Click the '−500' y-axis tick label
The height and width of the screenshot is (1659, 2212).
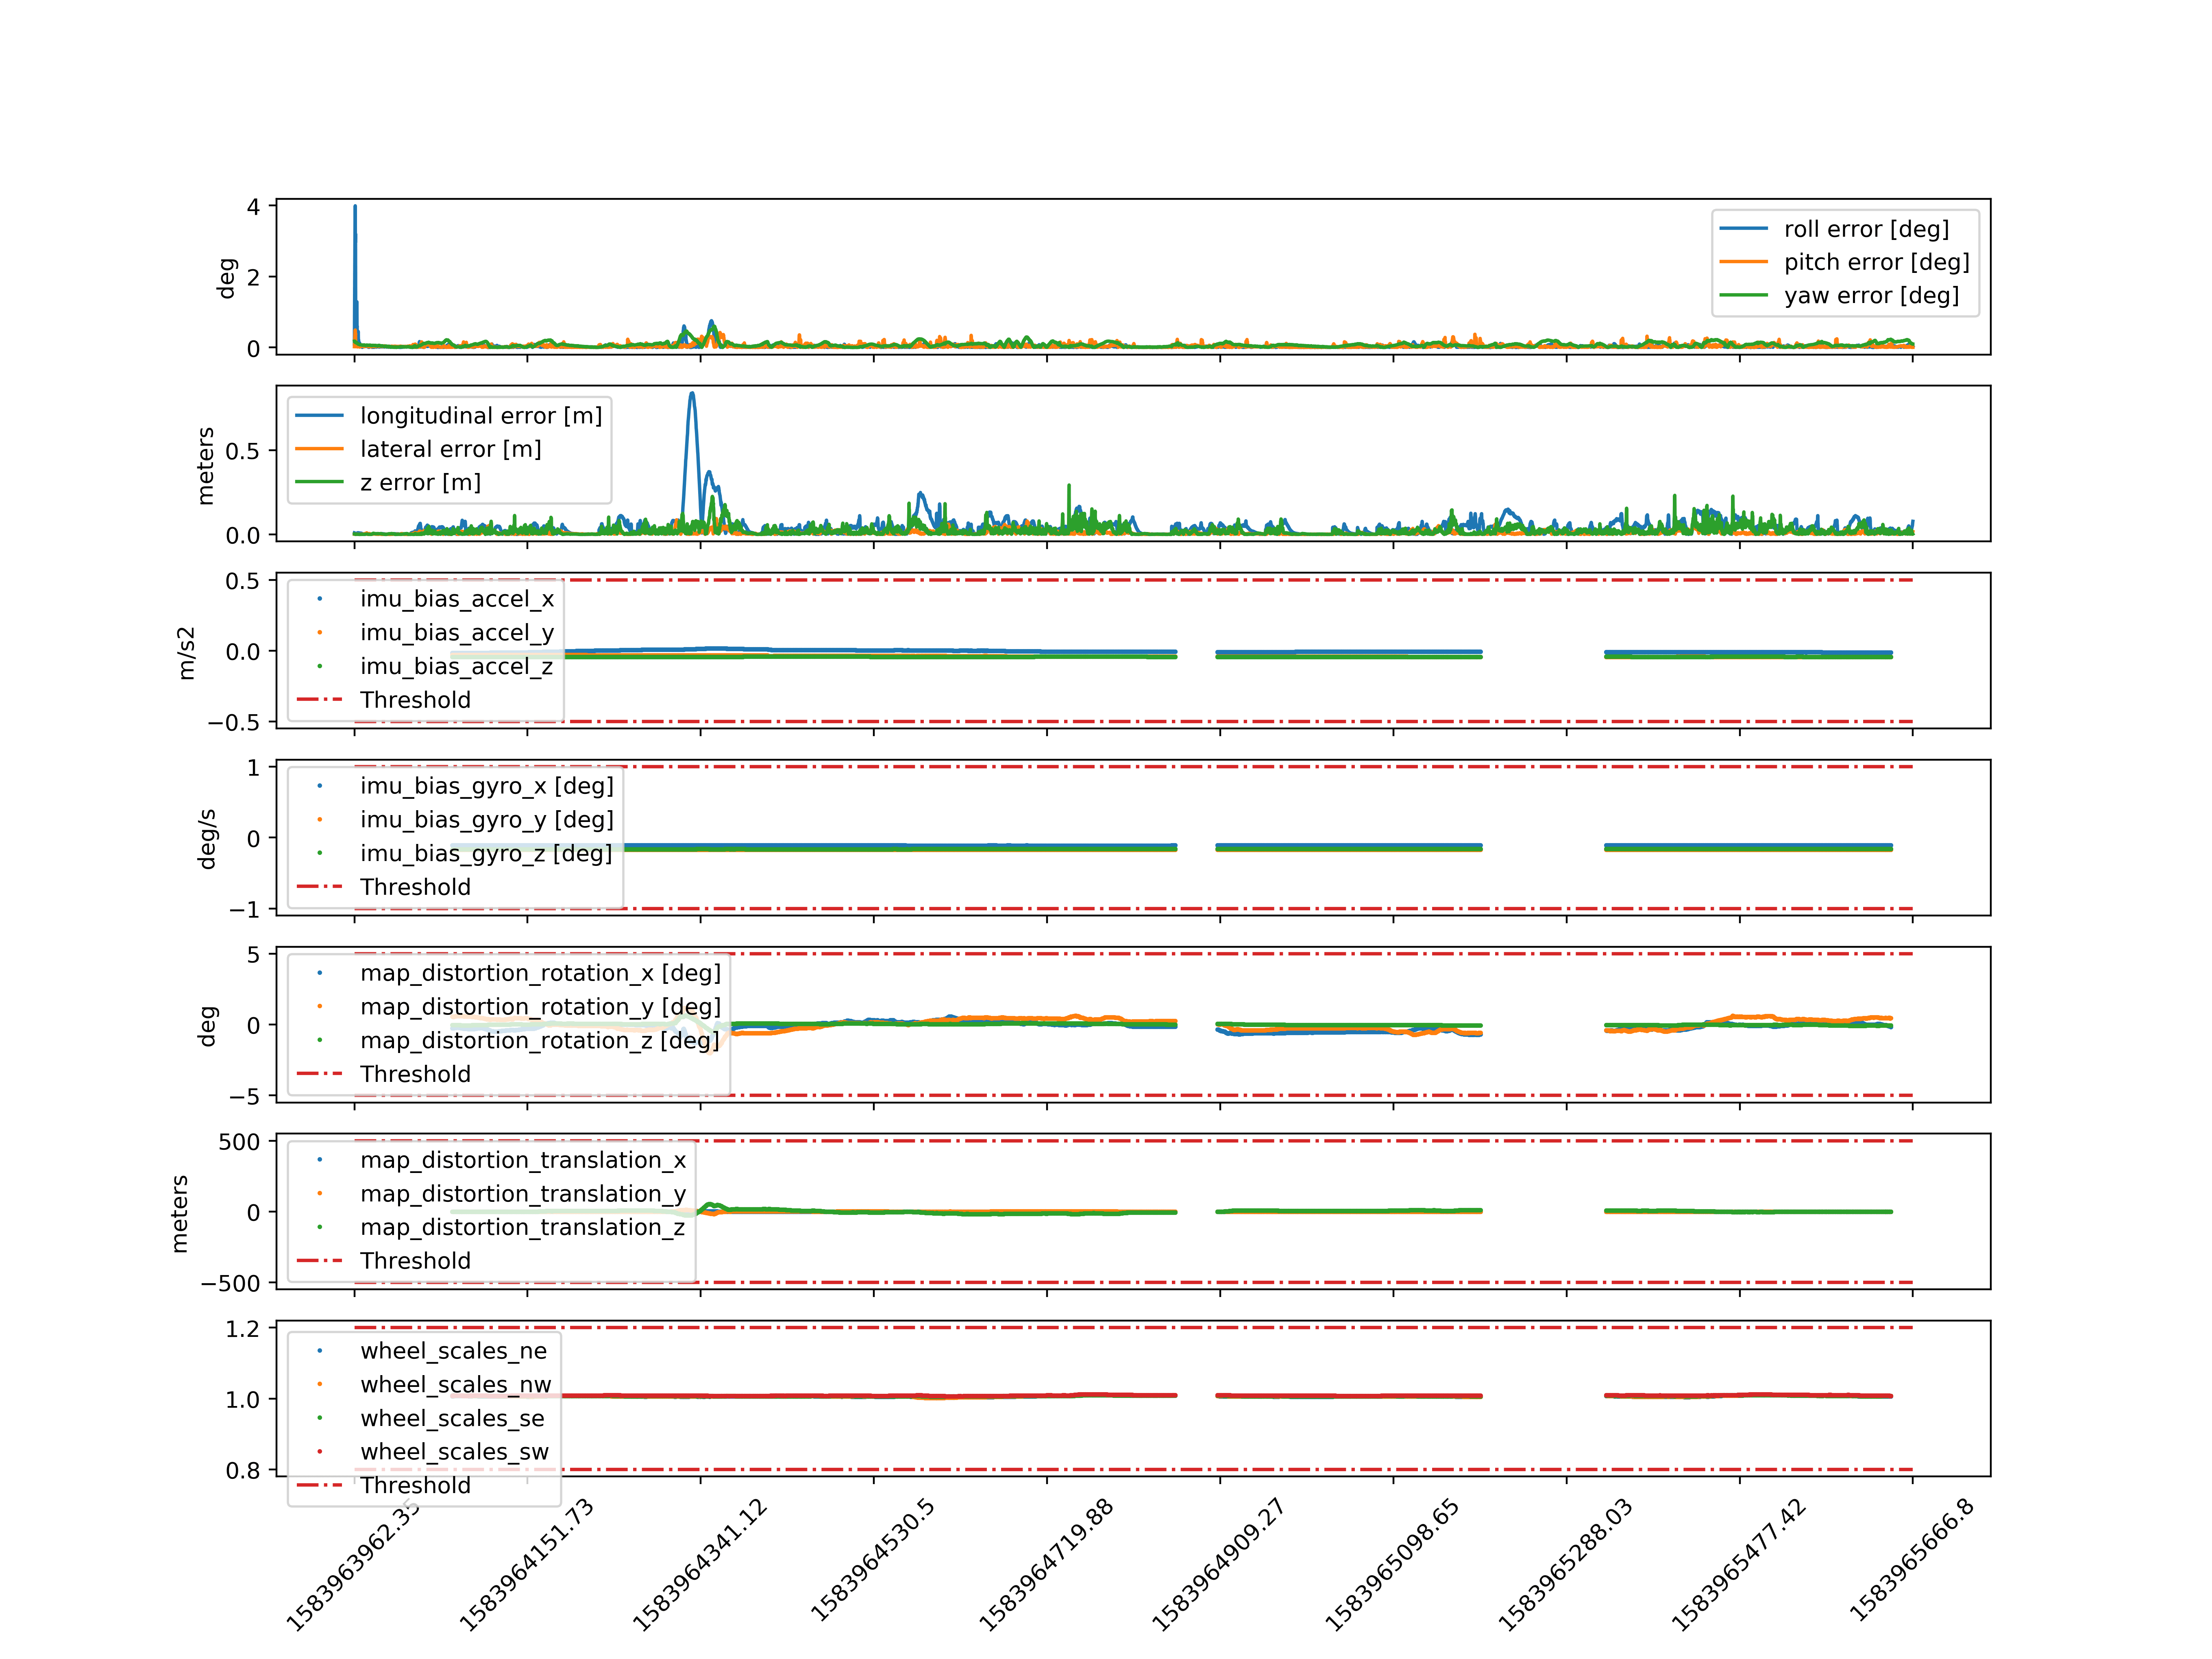coord(231,1283)
